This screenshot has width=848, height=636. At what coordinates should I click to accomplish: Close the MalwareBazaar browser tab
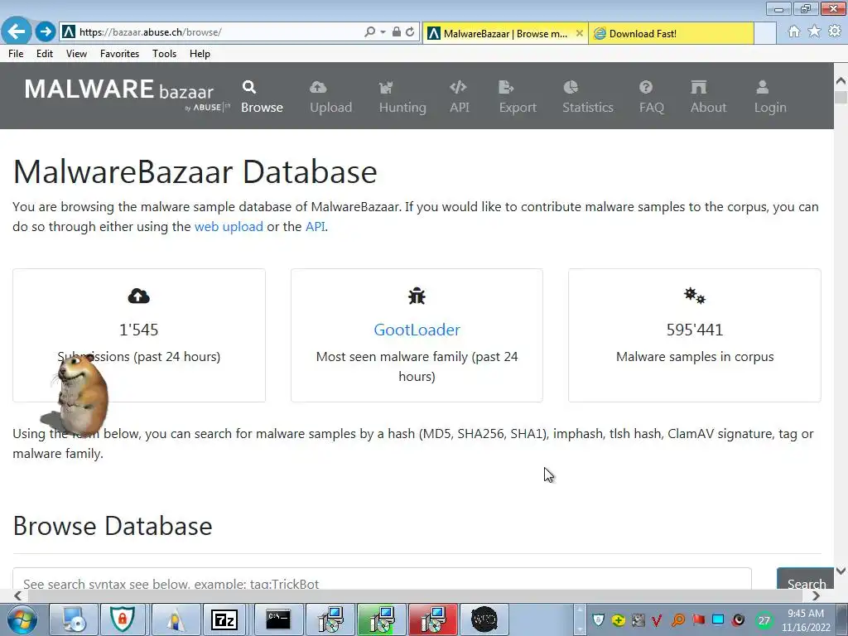579,33
